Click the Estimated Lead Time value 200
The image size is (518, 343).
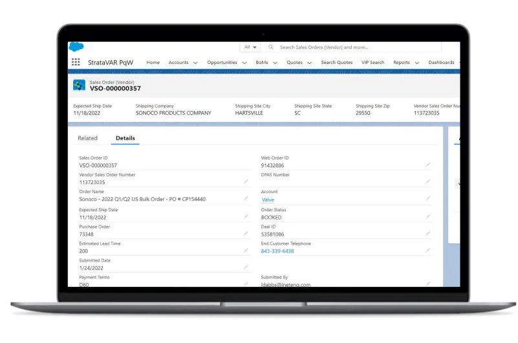pos(83,251)
